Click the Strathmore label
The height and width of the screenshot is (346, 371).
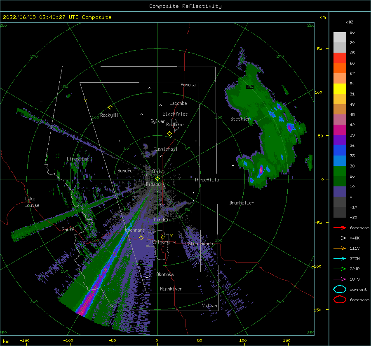tap(200, 244)
